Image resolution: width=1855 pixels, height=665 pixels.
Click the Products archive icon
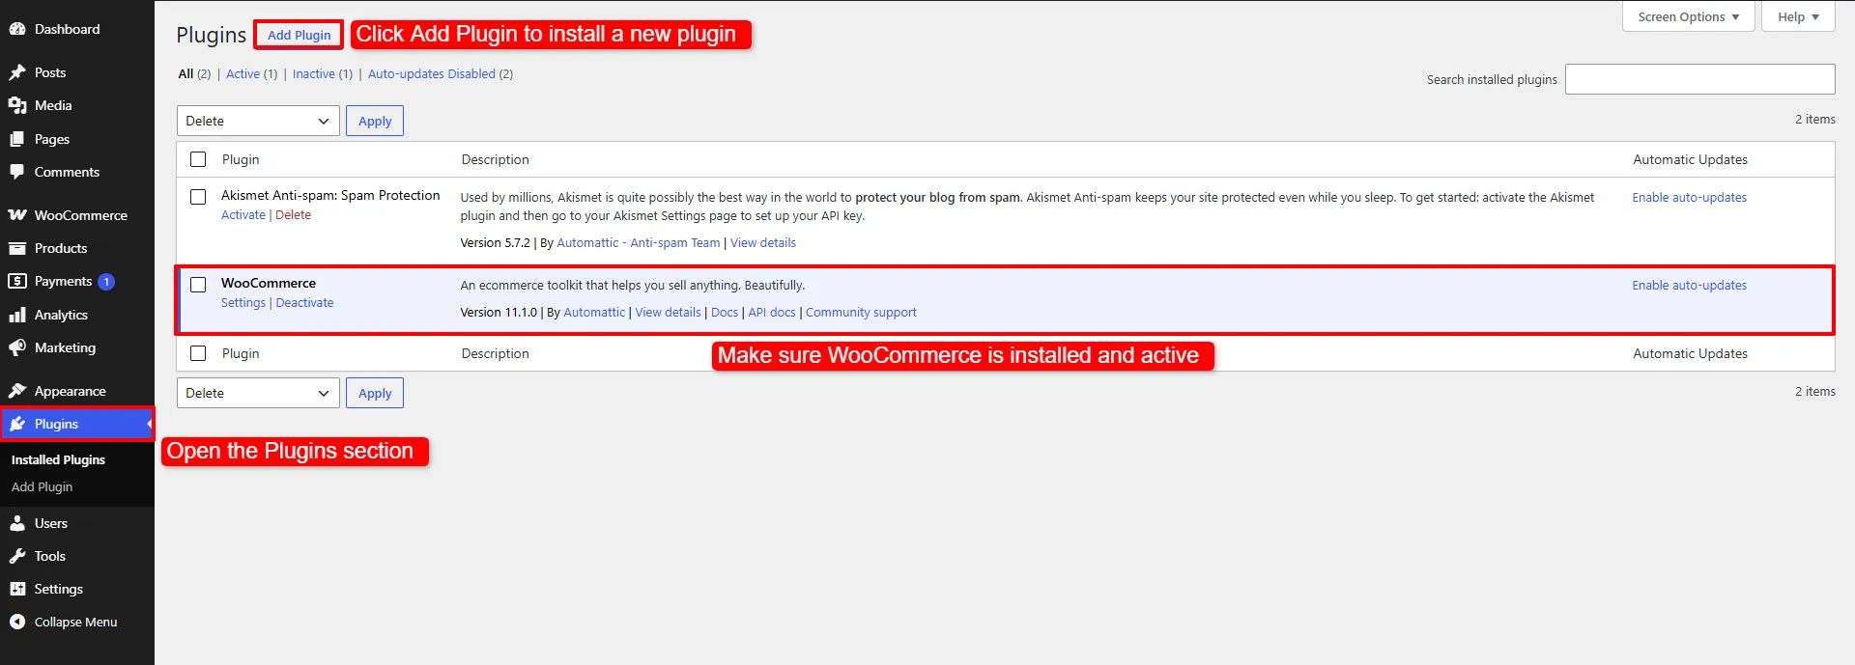(17, 248)
